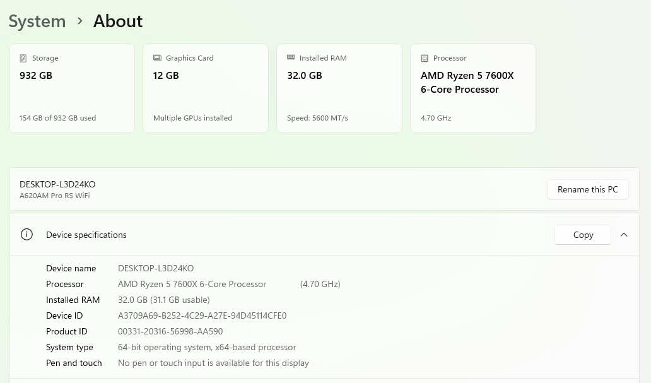Select the Installed RAM summary card
Screen dimensions: 651x383
(x=339, y=88)
